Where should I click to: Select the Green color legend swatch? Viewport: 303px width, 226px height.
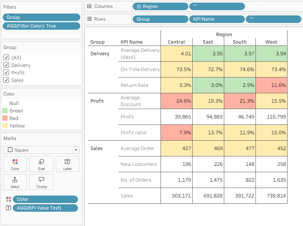tap(5, 111)
